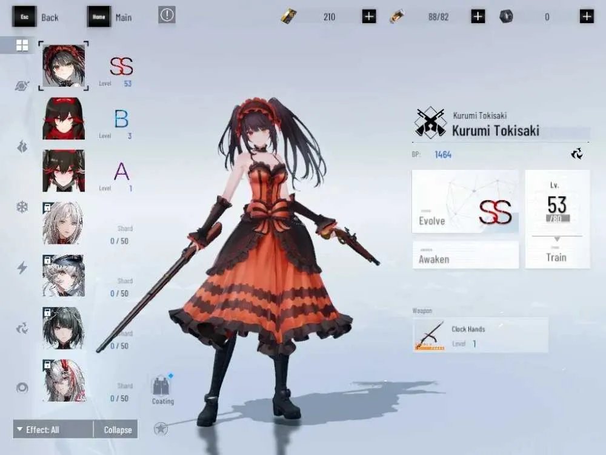Filter characters by ice snowflake icon
606x455 pixels.
click(x=22, y=207)
